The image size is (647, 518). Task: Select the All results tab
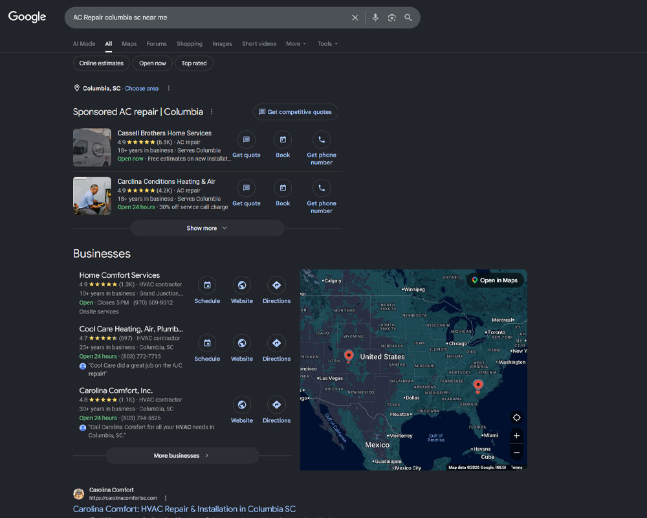point(109,44)
